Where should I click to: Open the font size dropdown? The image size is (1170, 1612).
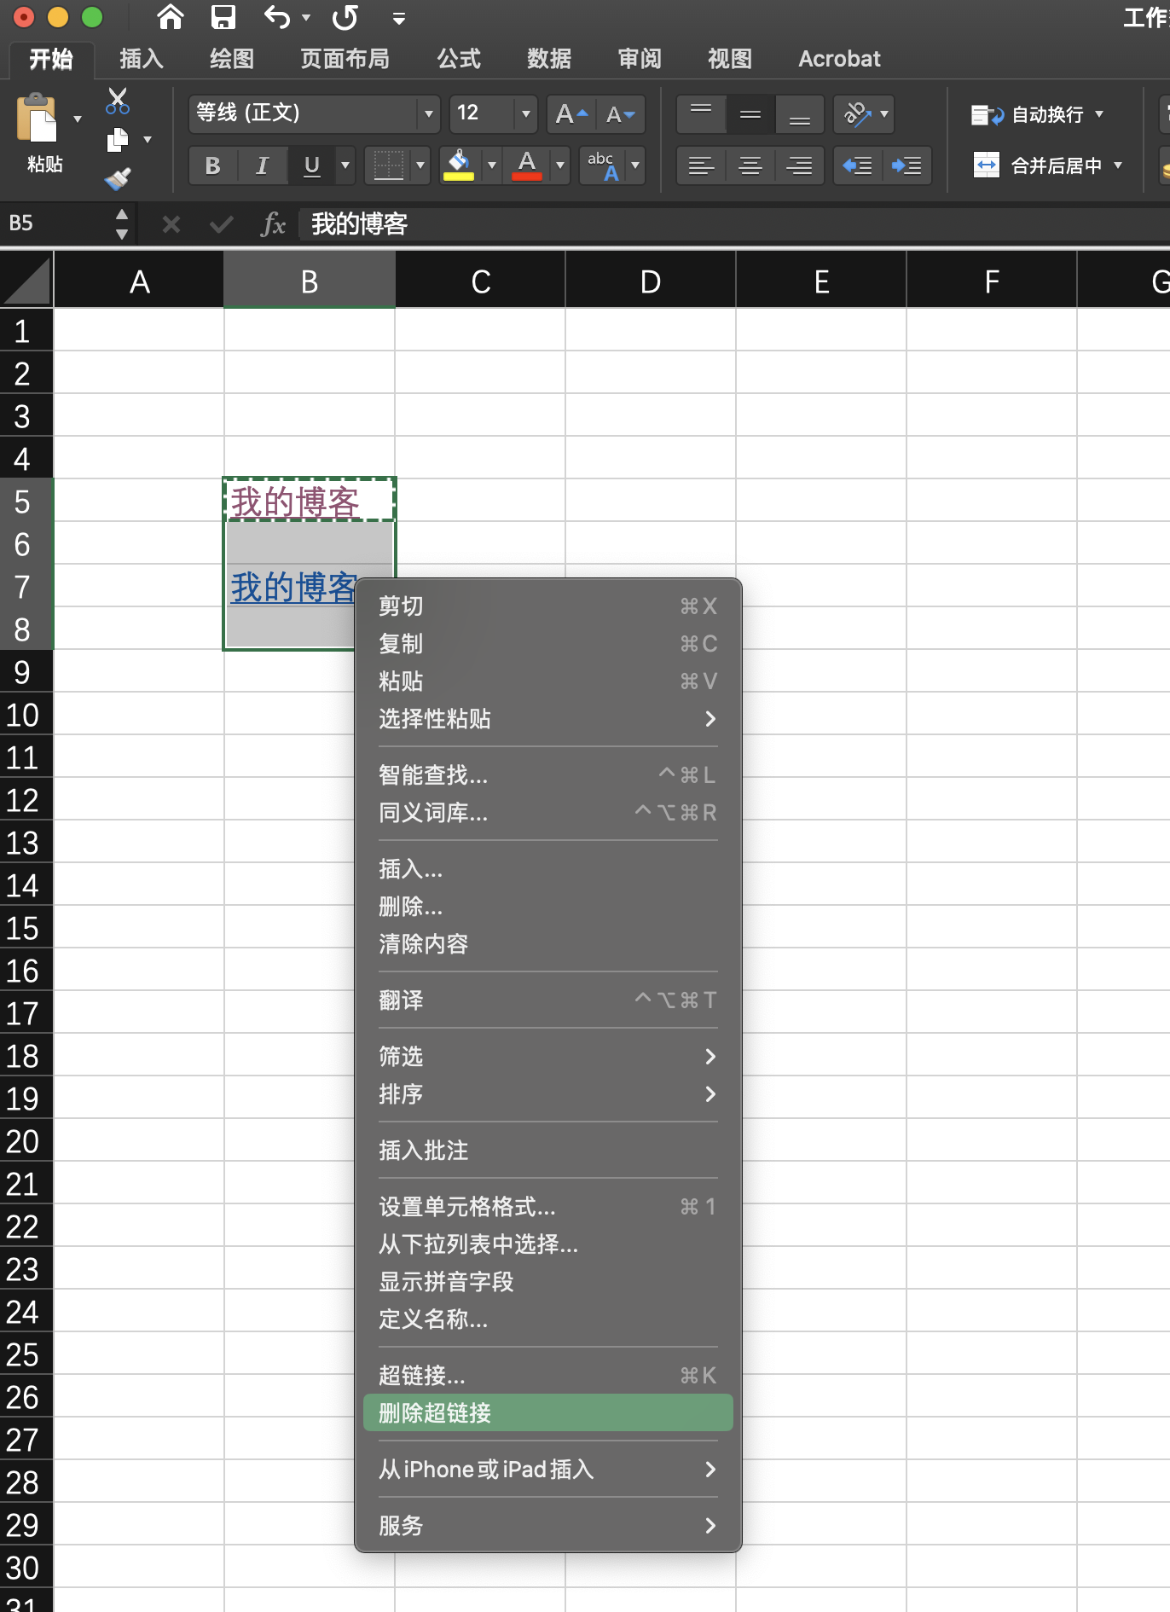tap(526, 113)
